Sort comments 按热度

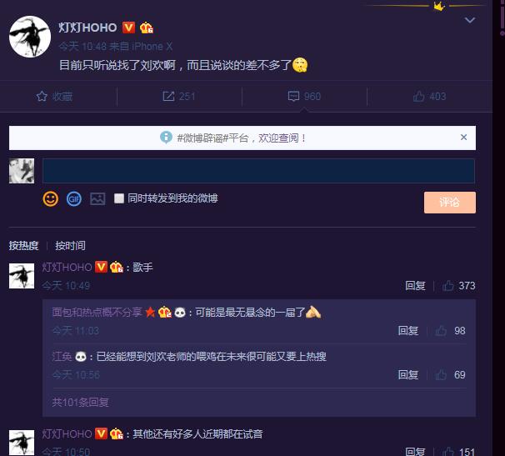tap(24, 246)
